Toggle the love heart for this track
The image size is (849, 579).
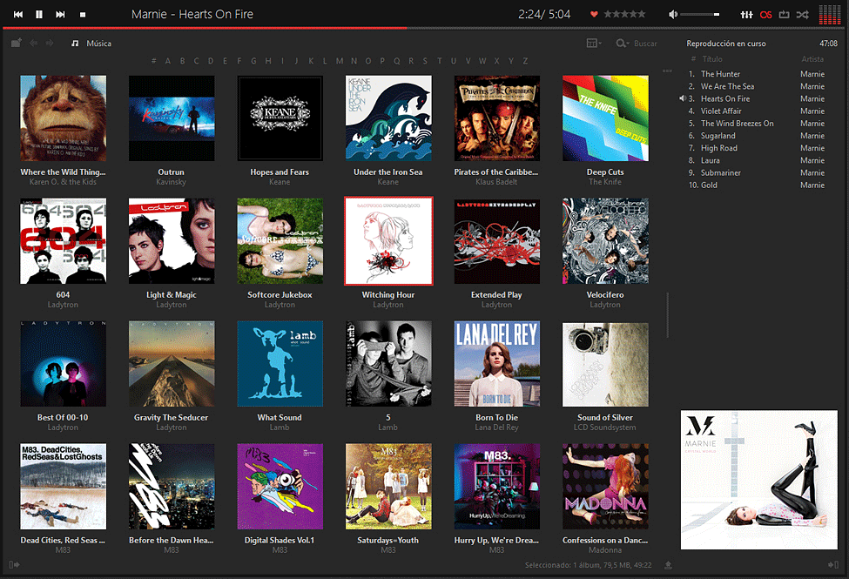click(594, 15)
